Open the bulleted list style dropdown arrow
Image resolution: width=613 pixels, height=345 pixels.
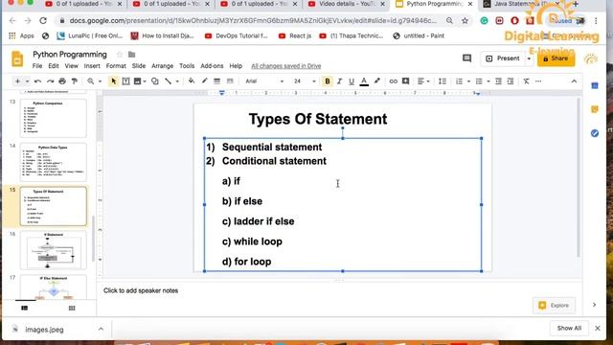(488, 81)
